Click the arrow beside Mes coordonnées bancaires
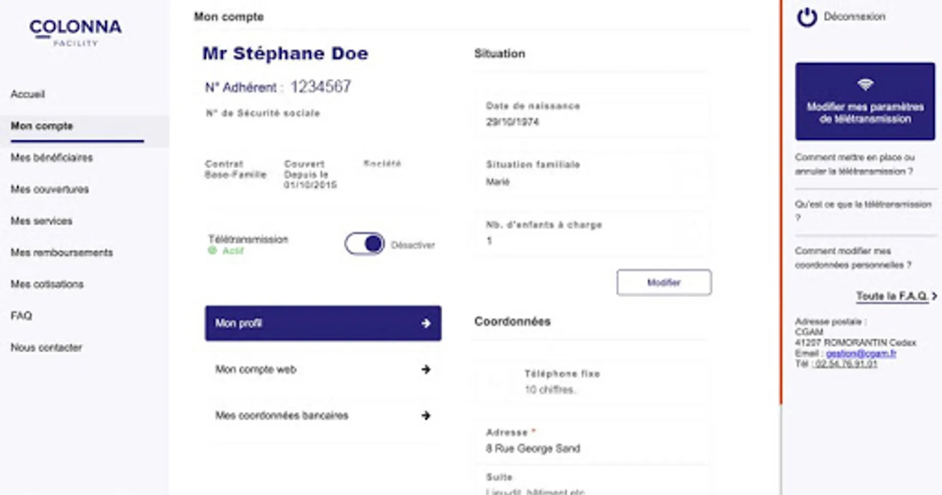942x495 pixels. (426, 416)
